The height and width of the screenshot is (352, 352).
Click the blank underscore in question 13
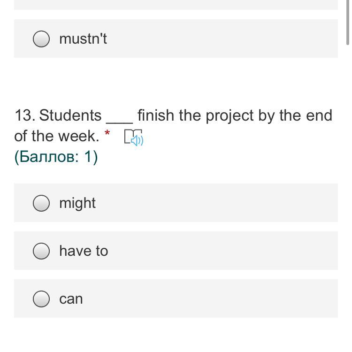click(x=120, y=117)
